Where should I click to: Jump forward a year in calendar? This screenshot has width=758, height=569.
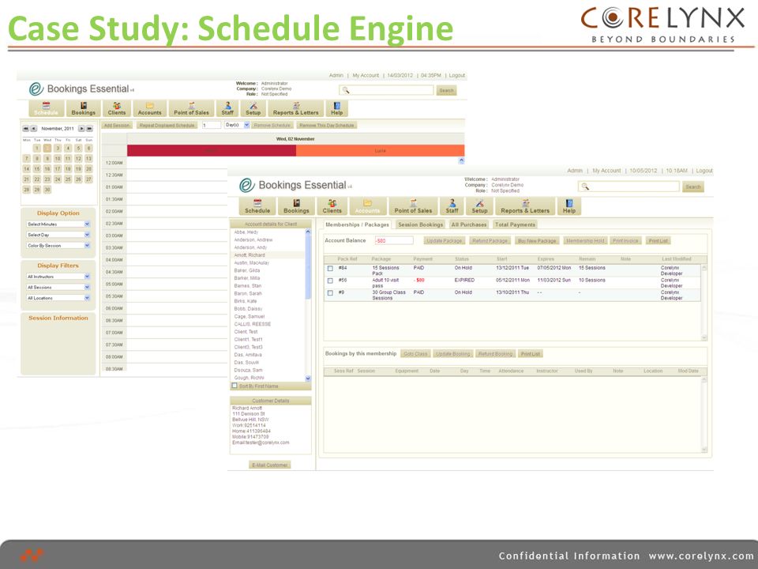(x=89, y=129)
